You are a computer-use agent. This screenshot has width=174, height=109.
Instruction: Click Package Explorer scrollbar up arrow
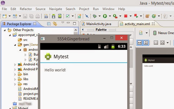click(x=76, y=30)
